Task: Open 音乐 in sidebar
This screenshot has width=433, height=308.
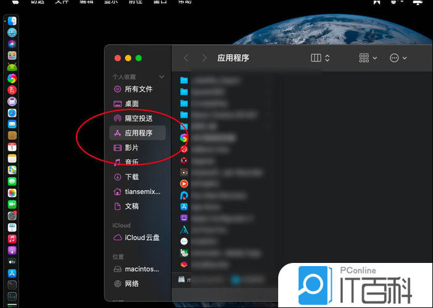Action: tap(137, 162)
